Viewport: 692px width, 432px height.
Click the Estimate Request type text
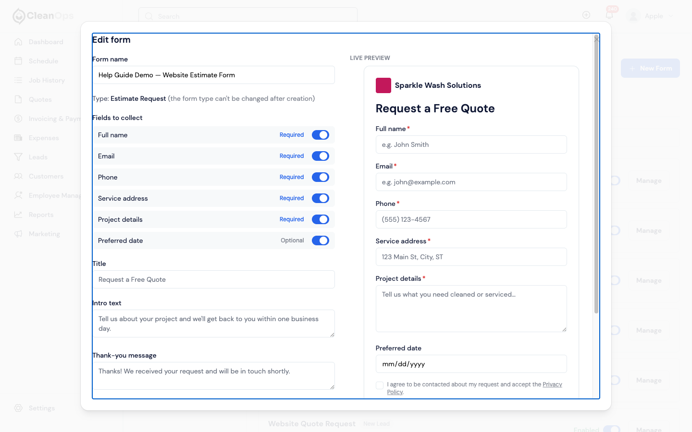tap(138, 98)
